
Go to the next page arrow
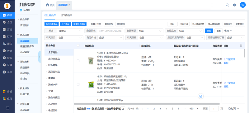click(x=197, y=109)
